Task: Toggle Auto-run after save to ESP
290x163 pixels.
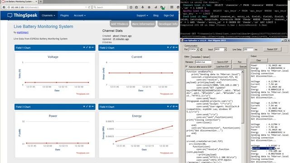Action: (x=186, y=67)
